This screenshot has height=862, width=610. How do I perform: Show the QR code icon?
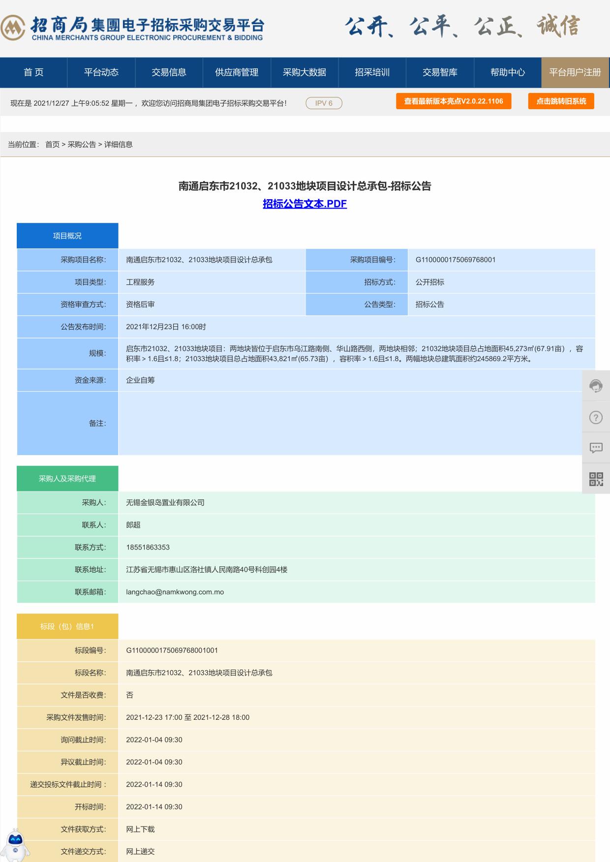point(596,479)
